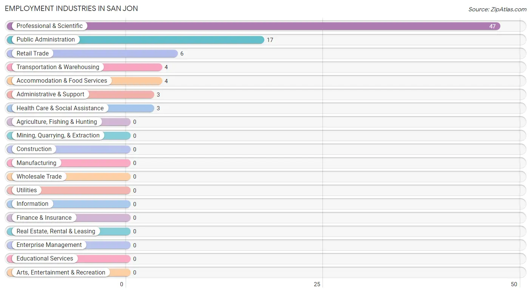
Task: Click the teal Public Administration bar
Action: [x=135, y=40]
